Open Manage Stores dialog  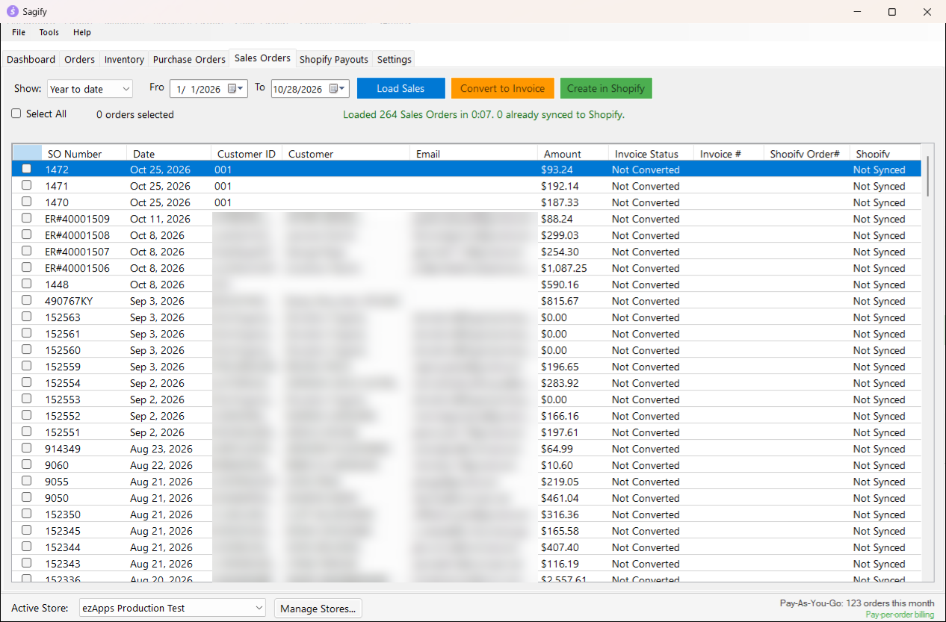(x=318, y=609)
